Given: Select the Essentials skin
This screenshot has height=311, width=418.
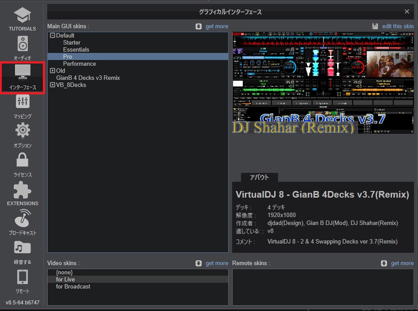Looking at the screenshot, I should coord(76,49).
